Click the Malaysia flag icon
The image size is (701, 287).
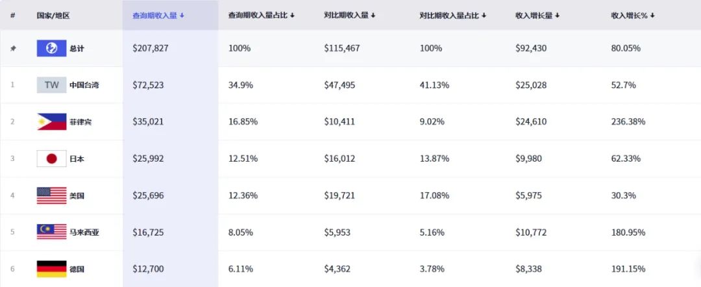[x=51, y=232]
